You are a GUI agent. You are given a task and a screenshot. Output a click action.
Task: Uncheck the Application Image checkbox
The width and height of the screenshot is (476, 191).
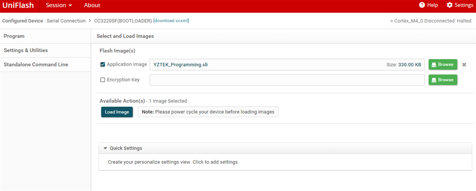coord(103,65)
